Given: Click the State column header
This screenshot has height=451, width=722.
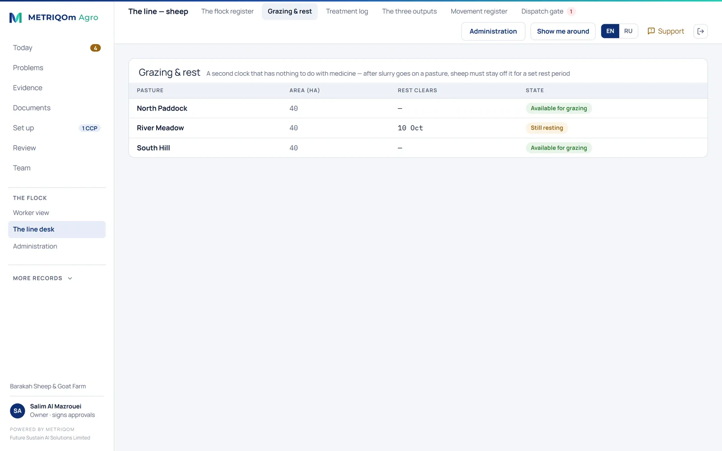Looking at the screenshot, I should pyautogui.click(x=535, y=91).
